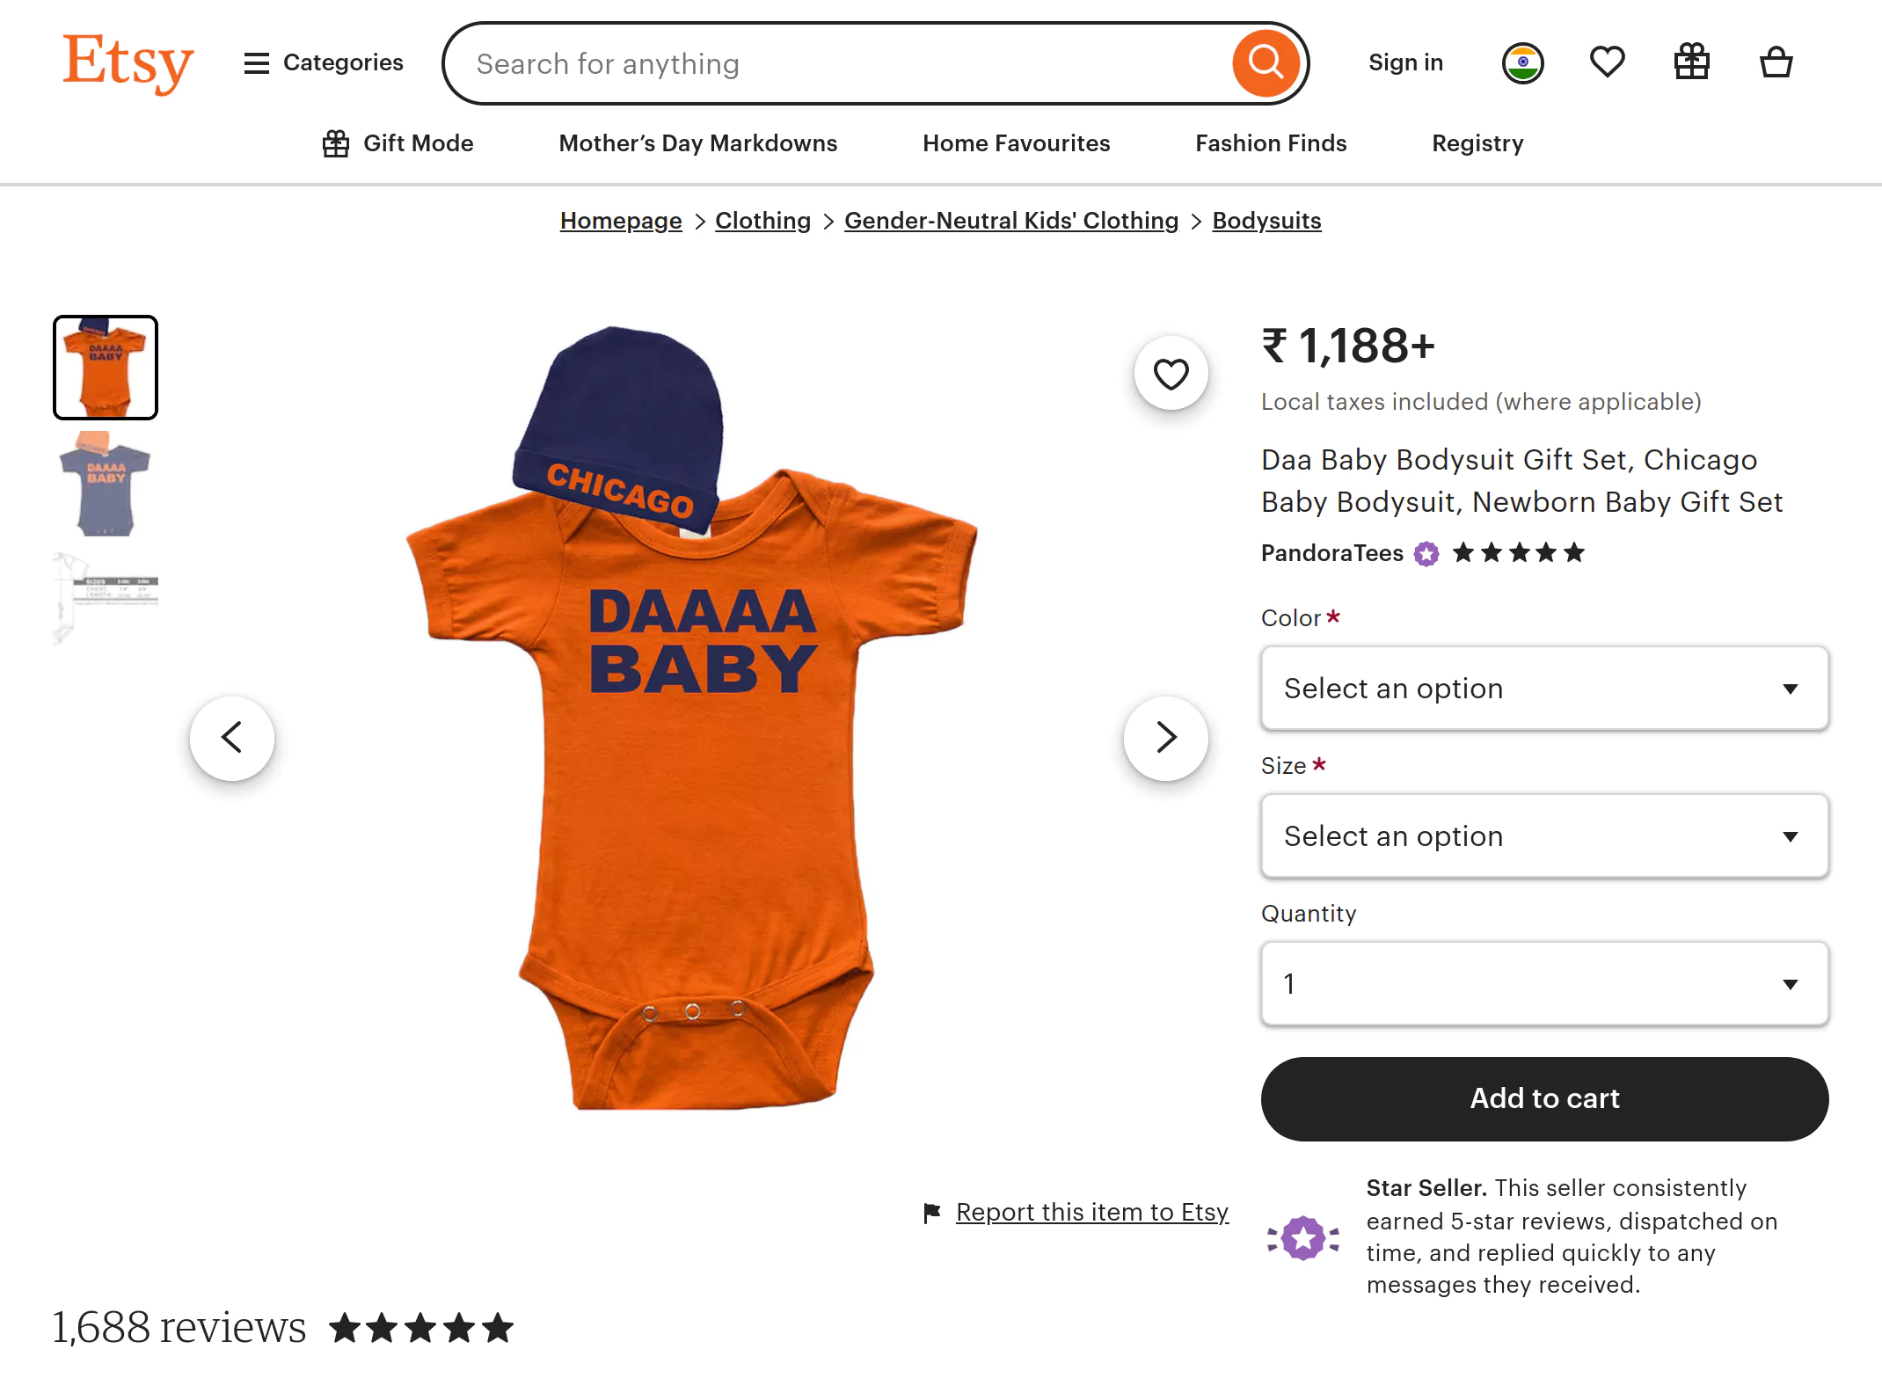This screenshot has height=1393, width=1882.
Task: View seller rating stars next to PandoraTees
Action: (1518, 552)
